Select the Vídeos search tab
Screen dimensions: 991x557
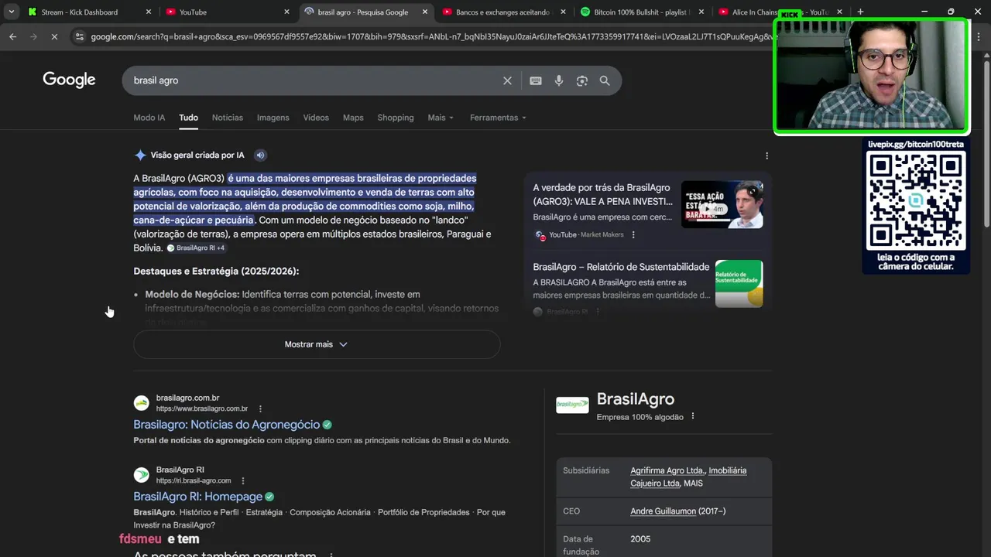coord(316,118)
